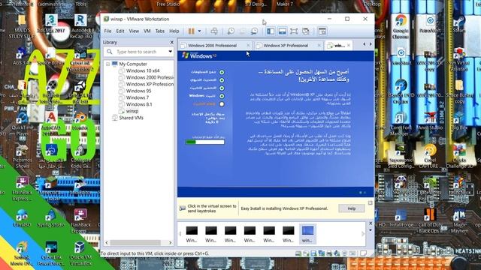Open UltraISO desktop shortcut
This screenshot has width=481, height=270.
point(22,218)
